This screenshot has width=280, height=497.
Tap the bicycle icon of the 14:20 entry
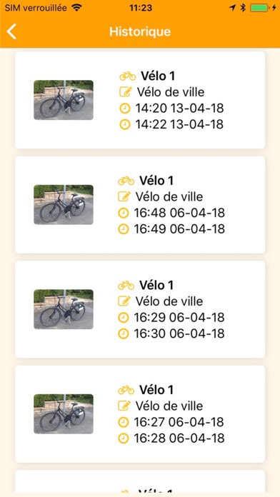127,76
